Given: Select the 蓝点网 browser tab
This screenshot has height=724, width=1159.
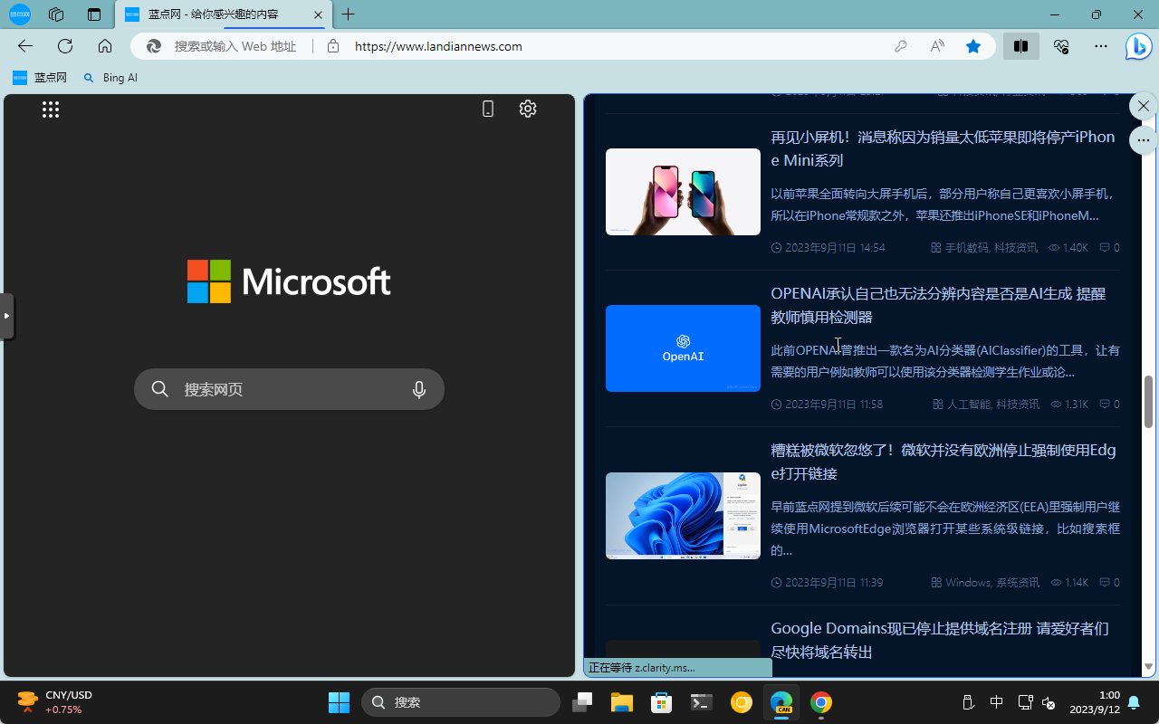Looking at the screenshot, I should (224, 14).
